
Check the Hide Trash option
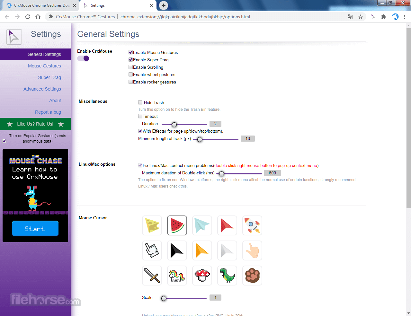click(x=140, y=102)
